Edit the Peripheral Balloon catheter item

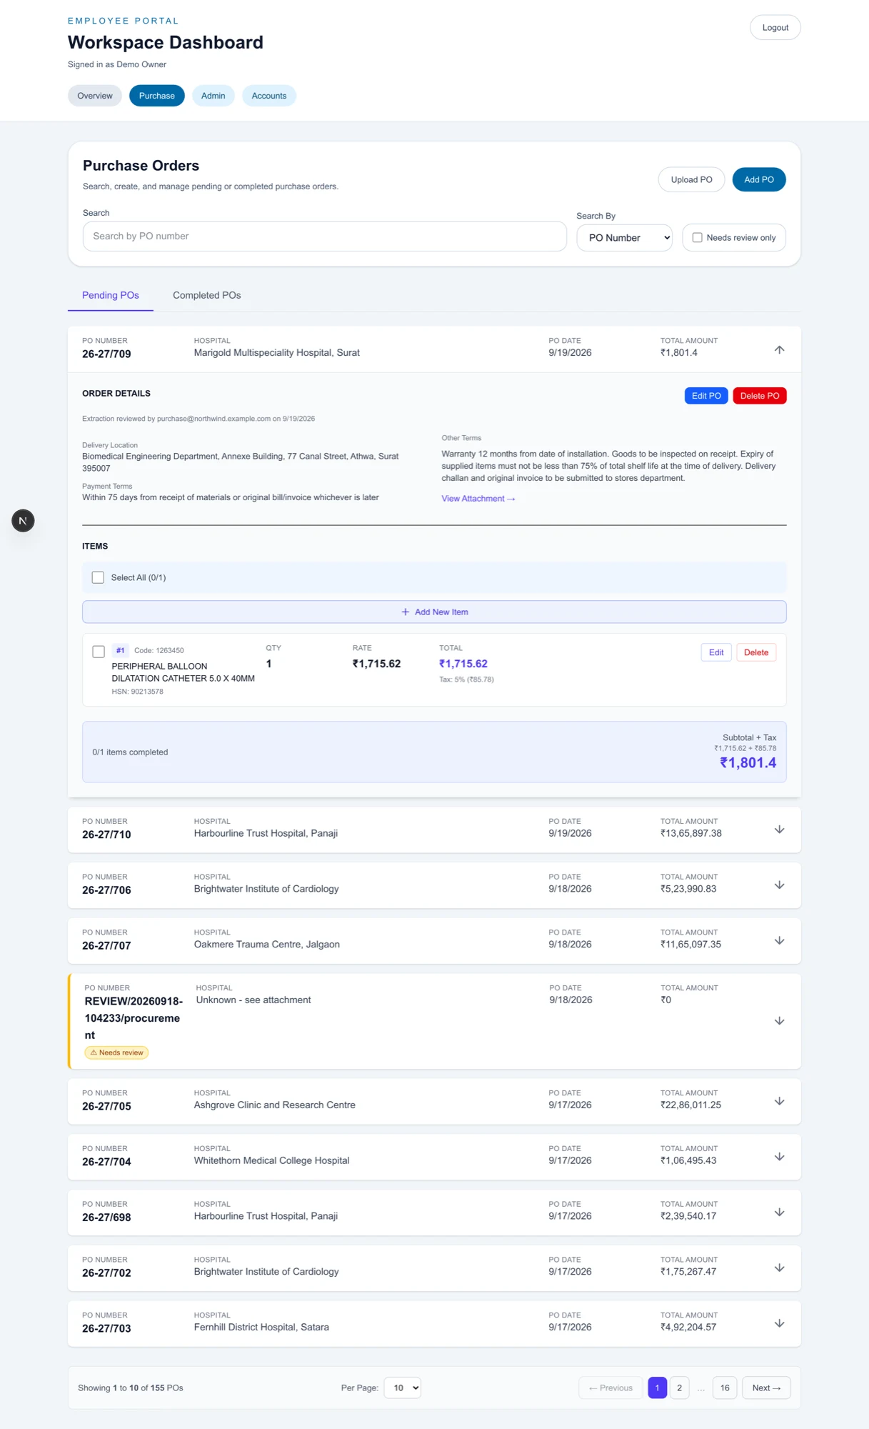[716, 652]
